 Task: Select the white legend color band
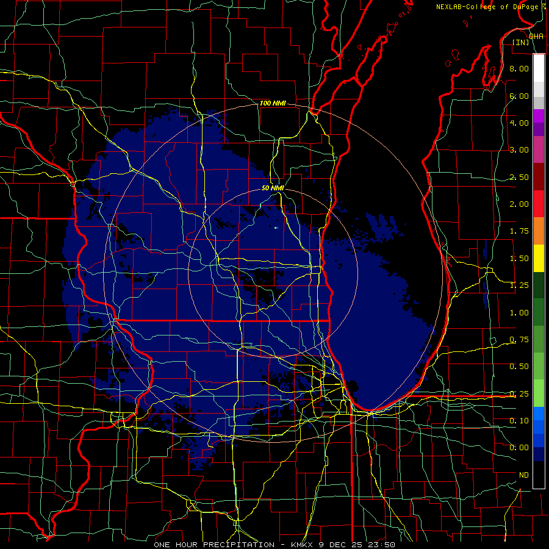click(539, 68)
